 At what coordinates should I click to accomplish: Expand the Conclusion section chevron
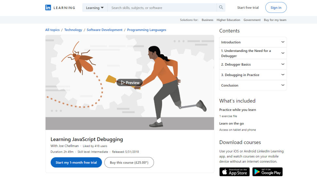coord(283,85)
